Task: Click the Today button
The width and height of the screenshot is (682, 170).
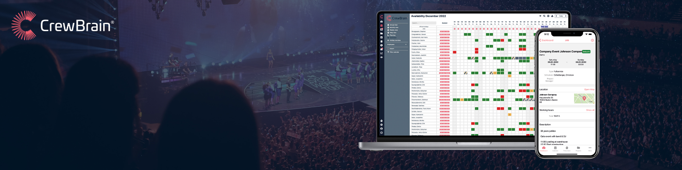Action: point(561,16)
